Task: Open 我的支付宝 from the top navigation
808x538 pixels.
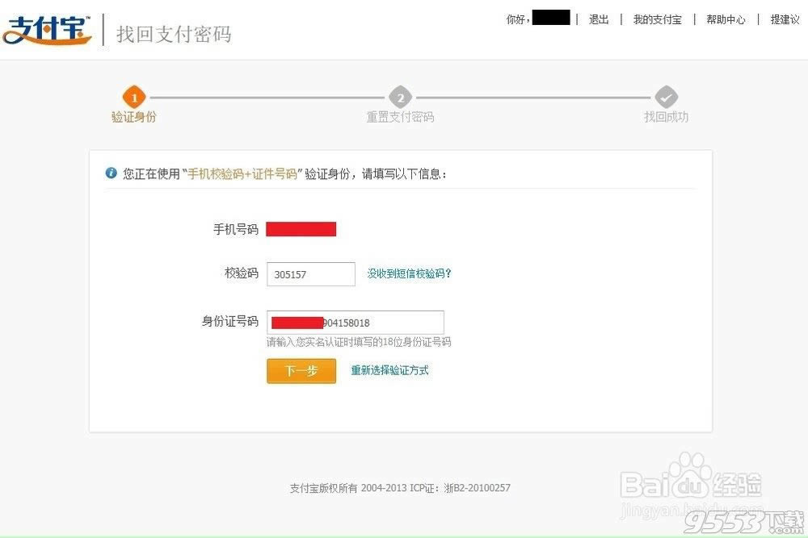Action: click(x=657, y=19)
